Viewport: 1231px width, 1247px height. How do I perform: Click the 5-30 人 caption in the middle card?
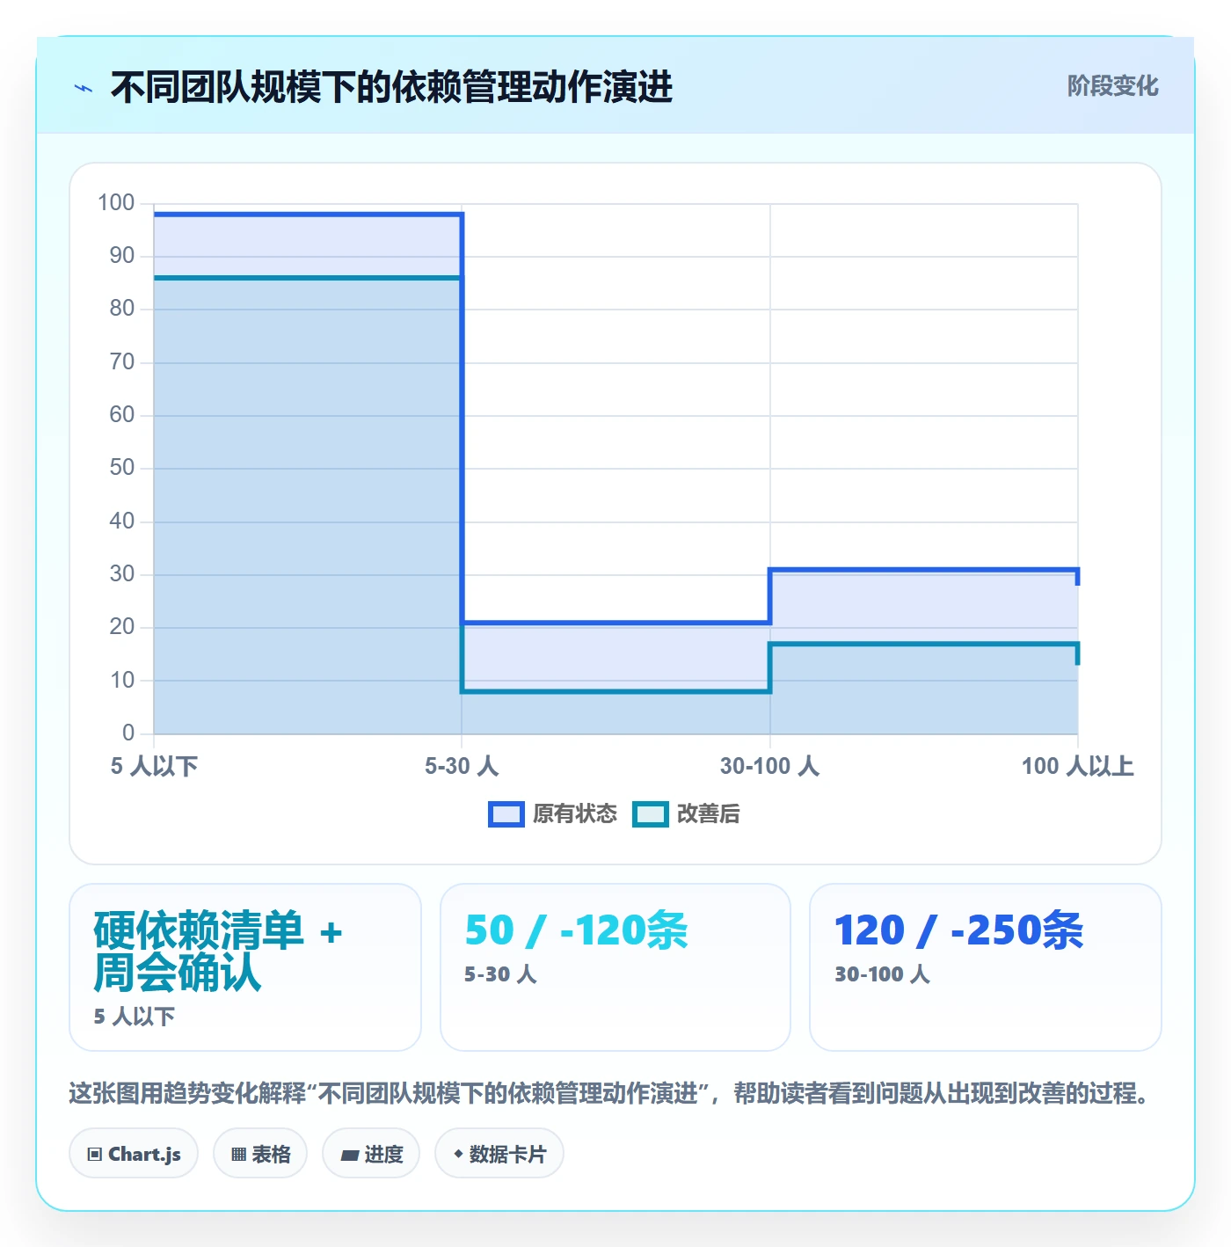(x=500, y=974)
